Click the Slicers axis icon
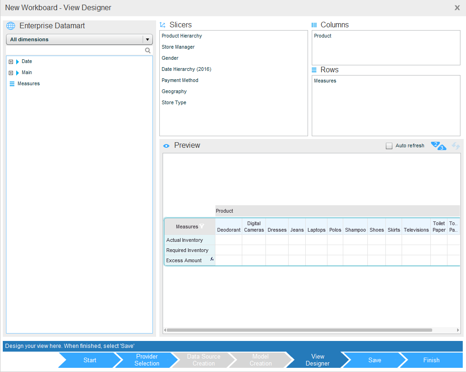Screen dimensions: 466x372 163,25
